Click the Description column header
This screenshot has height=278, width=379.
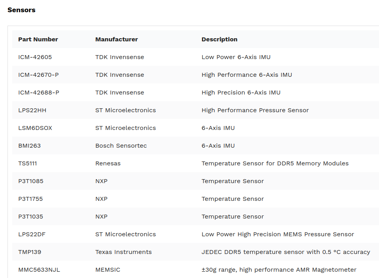[219, 39]
